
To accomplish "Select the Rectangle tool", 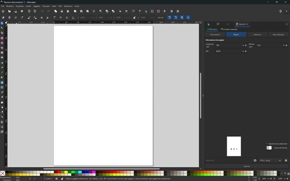I will (2, 38).
